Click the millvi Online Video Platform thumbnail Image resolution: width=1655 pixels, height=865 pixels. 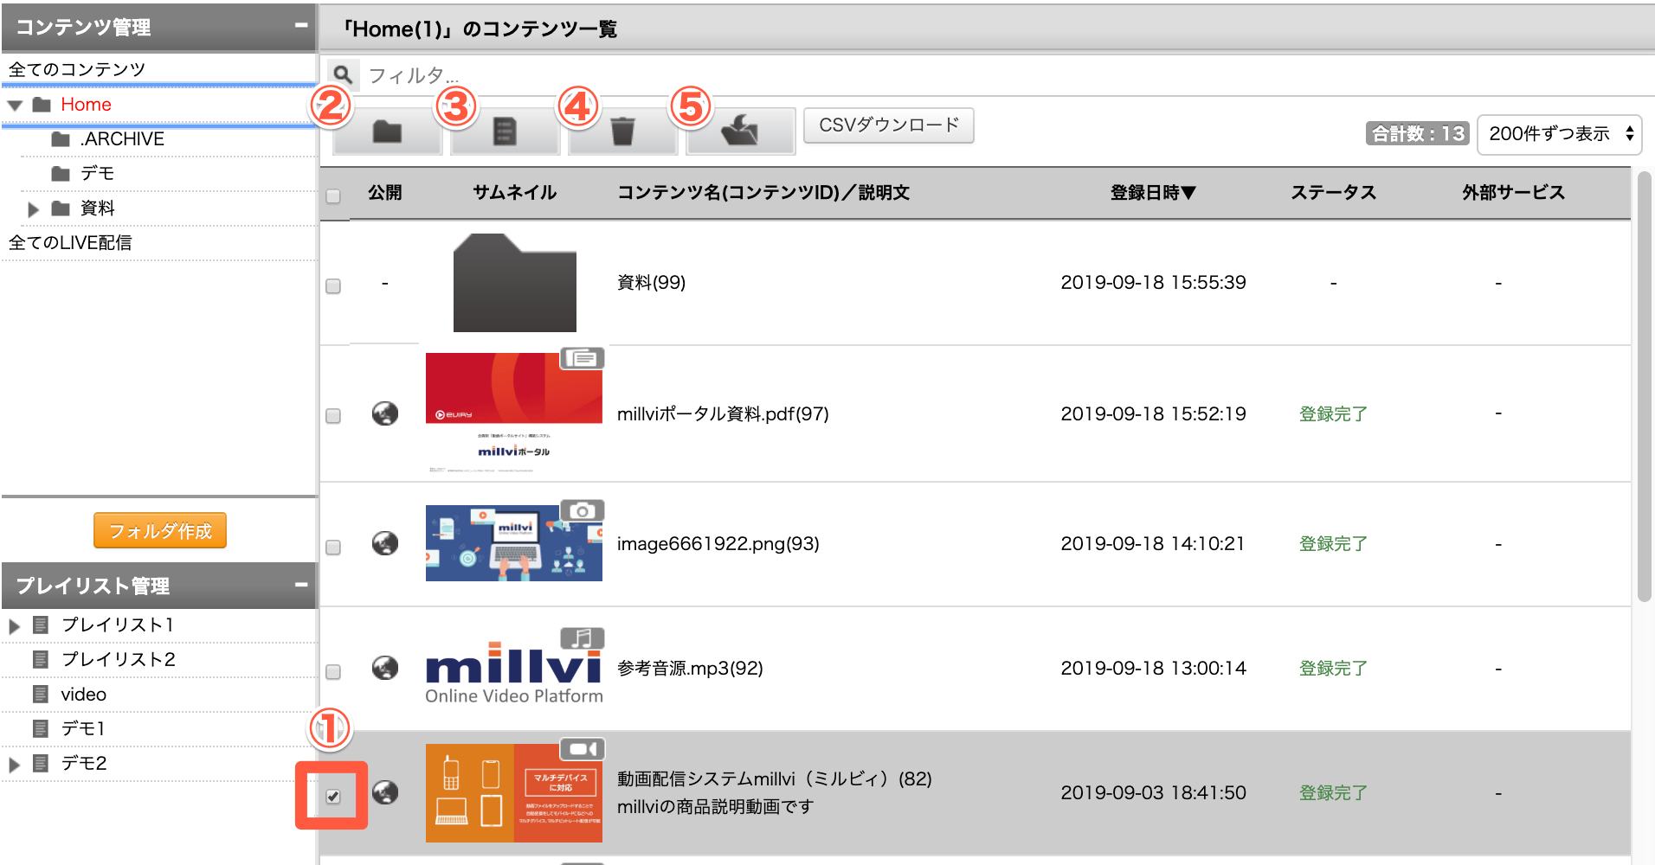click(x=514, y=673)
